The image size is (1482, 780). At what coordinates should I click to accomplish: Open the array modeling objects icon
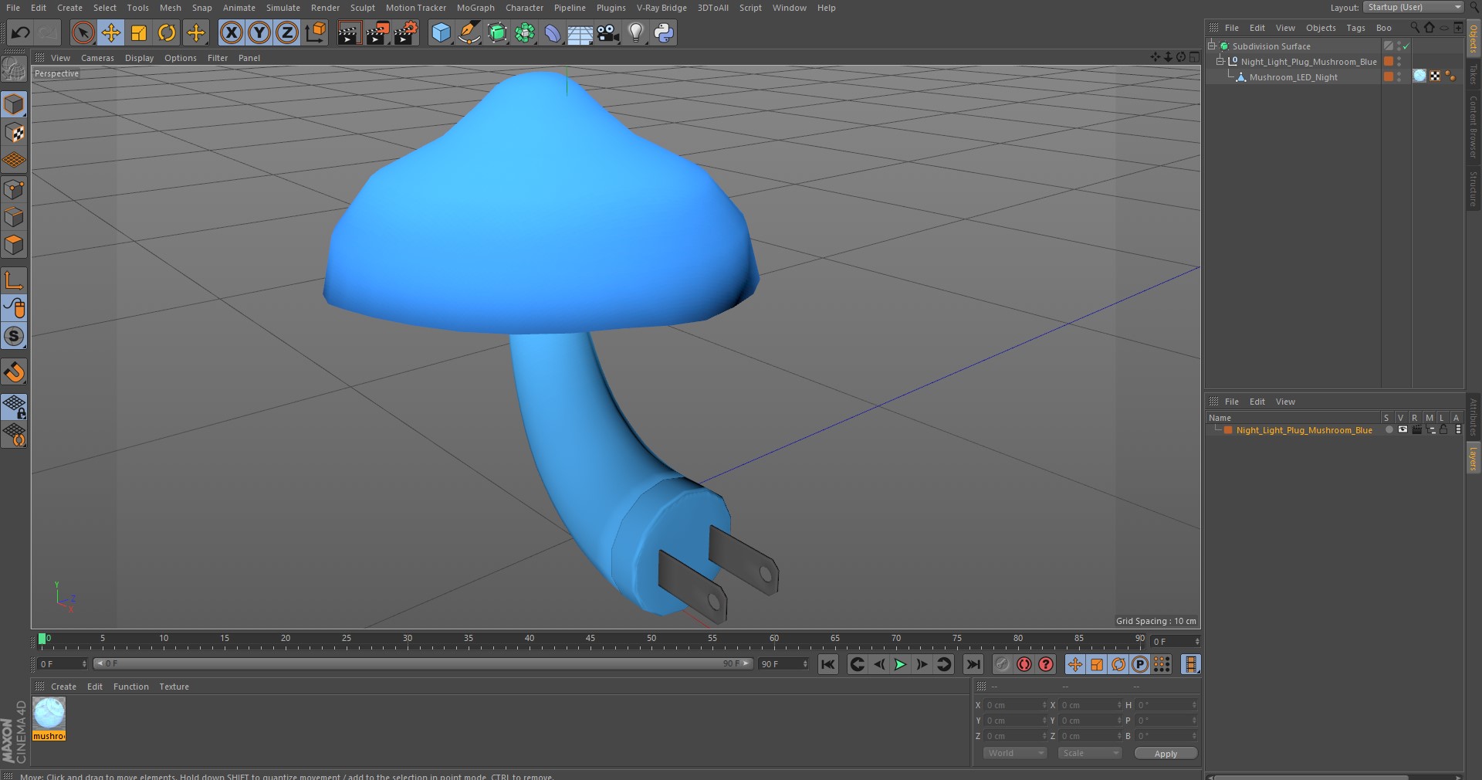tap(525, 32)
